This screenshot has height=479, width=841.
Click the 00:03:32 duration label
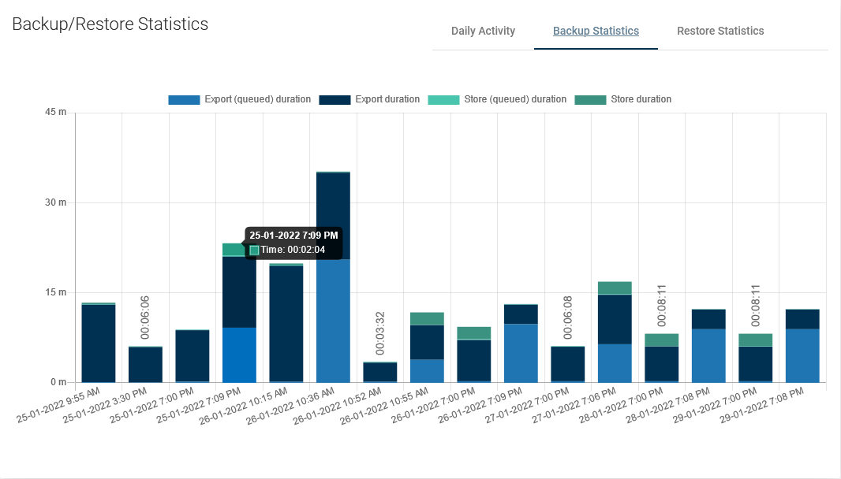[380, 333]
